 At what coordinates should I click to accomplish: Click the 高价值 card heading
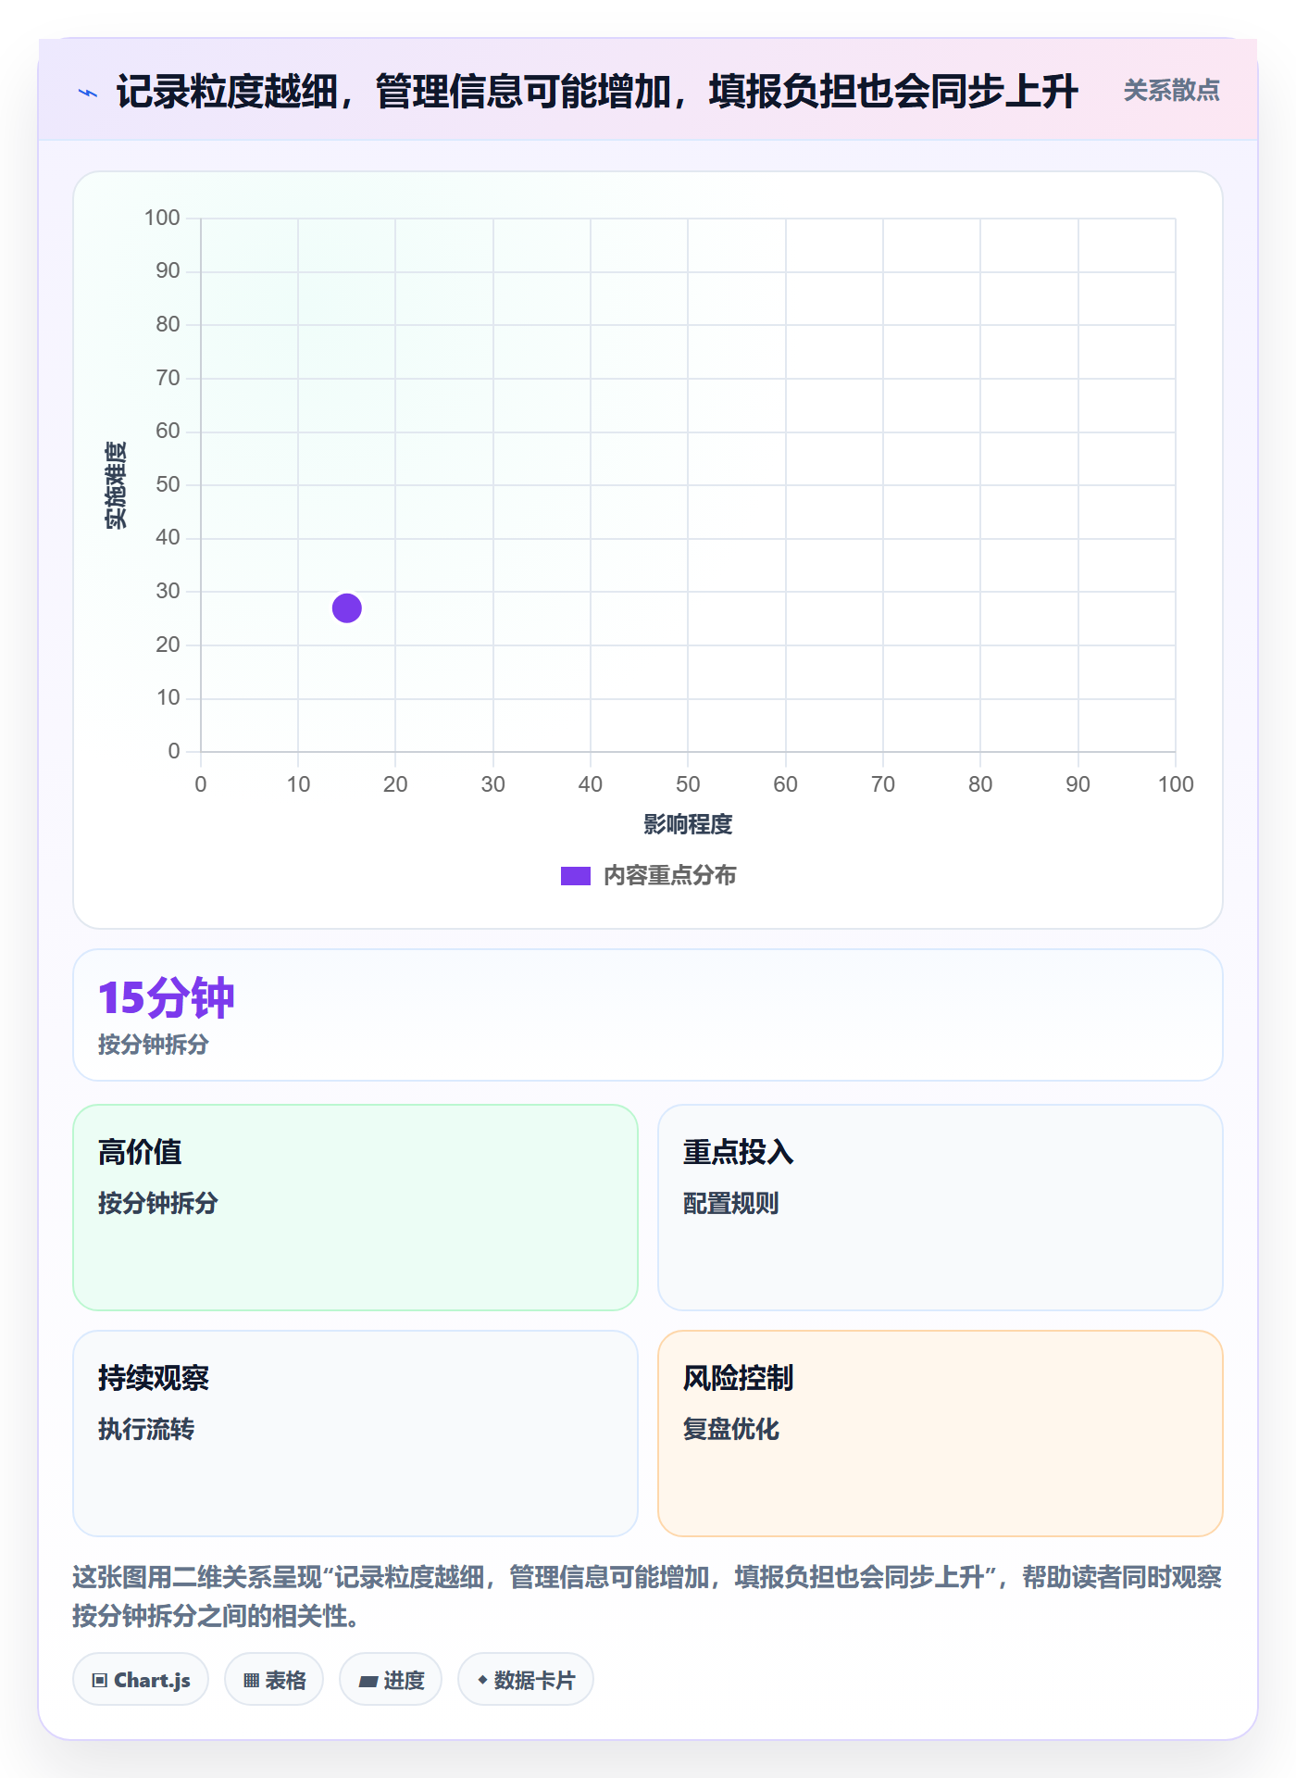(x=140, y=1152)
